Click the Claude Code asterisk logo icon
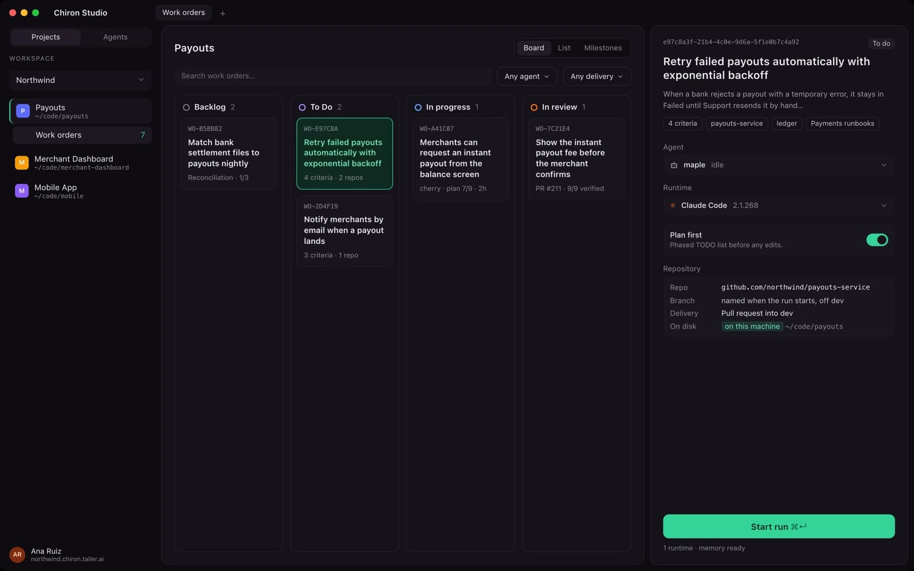Screen dimensions: 914x571 [x=673, y=206]
